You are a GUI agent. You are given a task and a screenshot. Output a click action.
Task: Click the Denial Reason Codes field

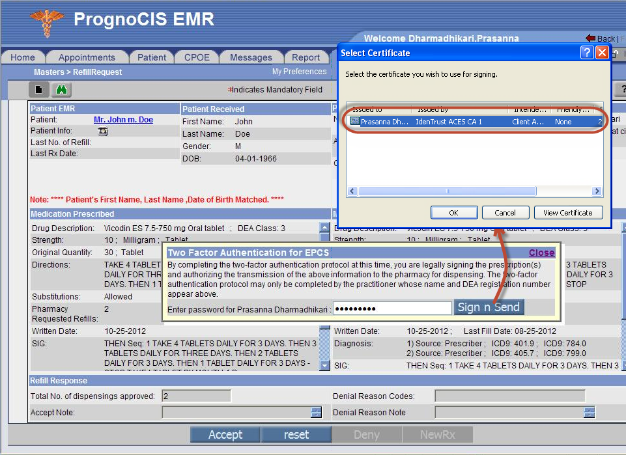(510, 396)
